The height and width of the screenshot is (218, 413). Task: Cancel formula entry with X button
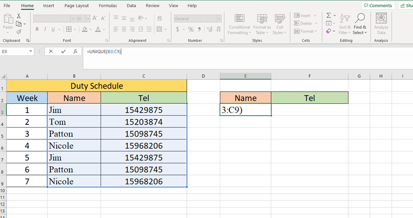(51, 51)
